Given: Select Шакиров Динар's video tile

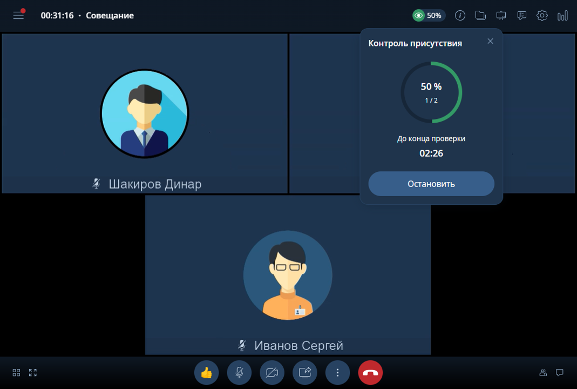Looking at the screenshot, I should pos(145,113).
